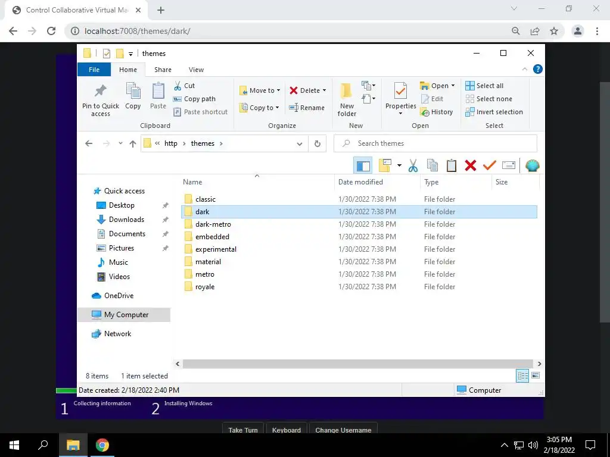Go up one folder level arrow
This screenshot has height=457, width=610.
133,144
